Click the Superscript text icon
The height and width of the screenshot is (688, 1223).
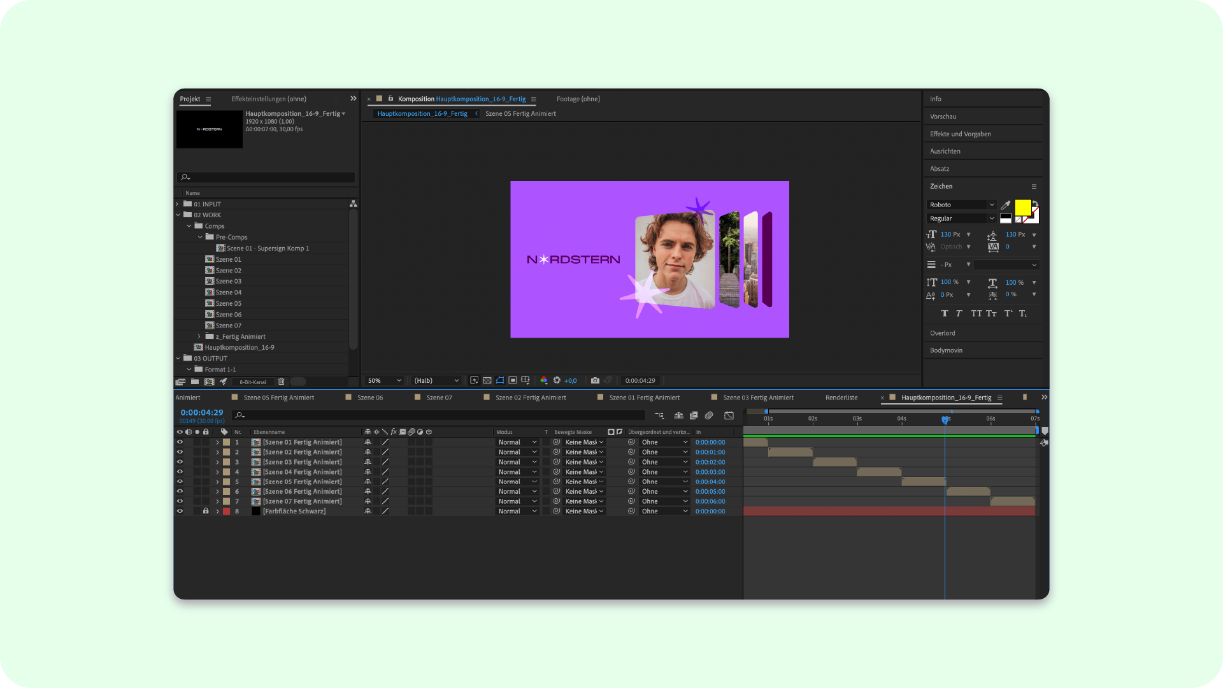[x=1008, y=313]
